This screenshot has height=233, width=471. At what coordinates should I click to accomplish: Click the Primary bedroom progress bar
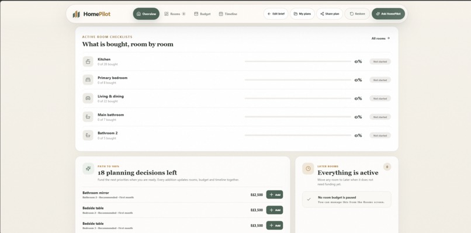[297, 80]
